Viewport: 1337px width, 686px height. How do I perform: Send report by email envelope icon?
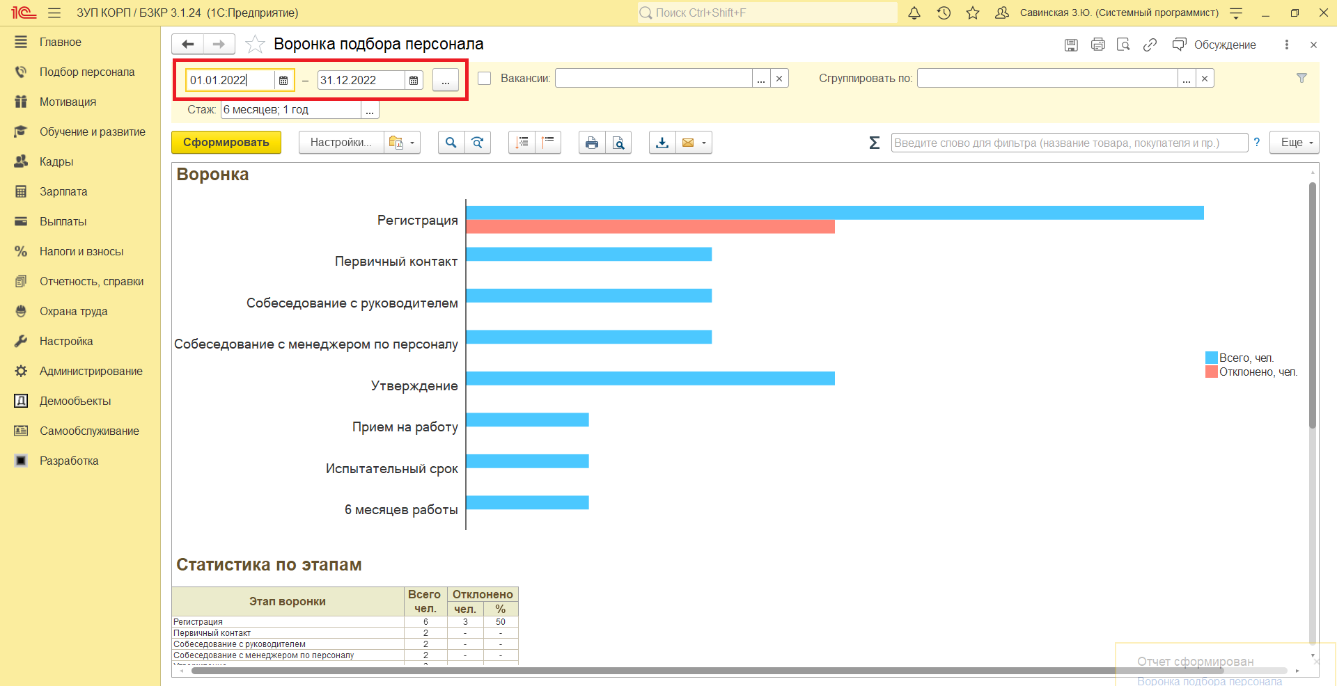688,143
